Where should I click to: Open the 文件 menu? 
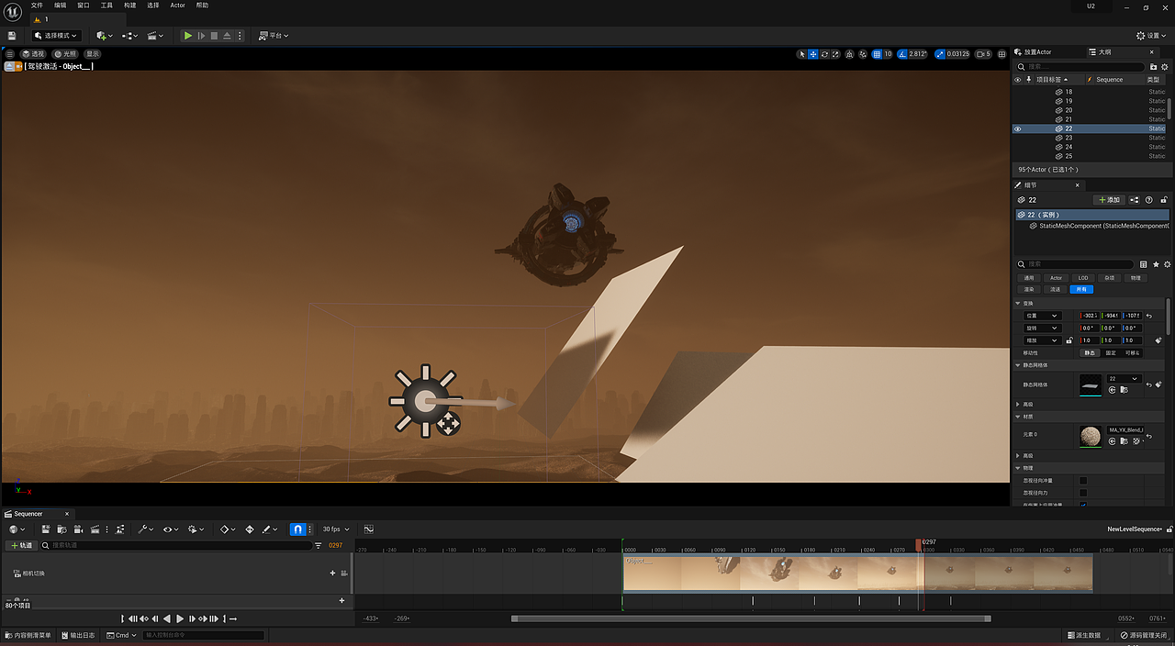click(37, 6)
